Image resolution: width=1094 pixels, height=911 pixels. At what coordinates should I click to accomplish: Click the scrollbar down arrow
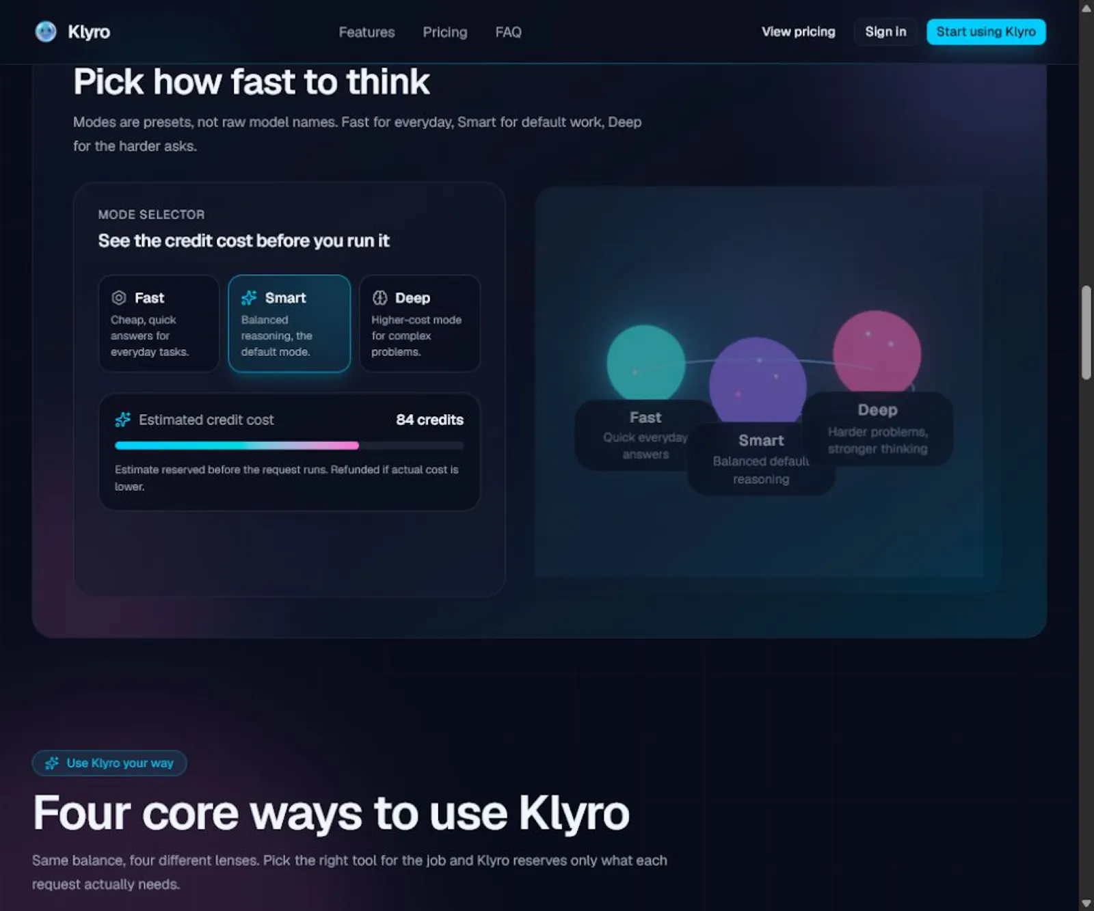pos(1086,903)
